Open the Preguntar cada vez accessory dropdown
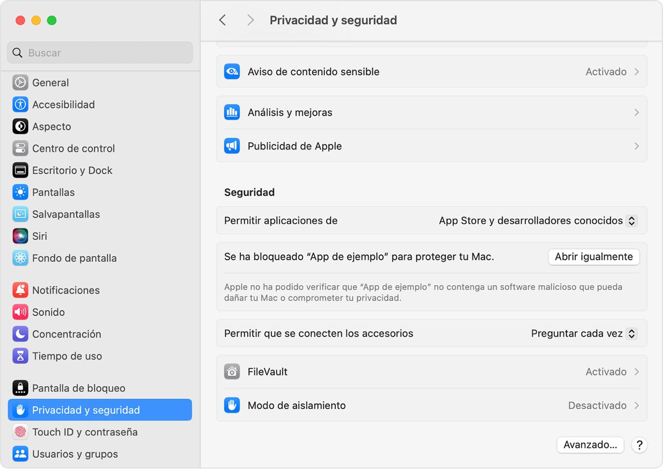The height and width of the screenshot is (469, 663). pyautogui.click(x=631, y=333)
